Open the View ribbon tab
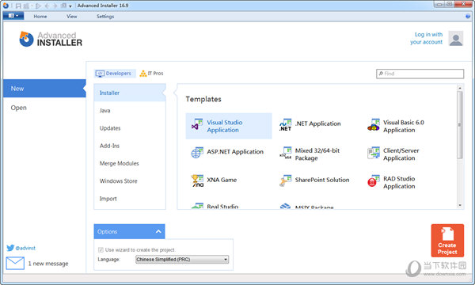Image resolution: width=475 pixels, height=285 pixels. [x=72, y=17]
